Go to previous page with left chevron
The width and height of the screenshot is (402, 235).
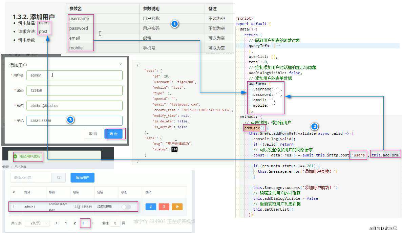point(57,223)
